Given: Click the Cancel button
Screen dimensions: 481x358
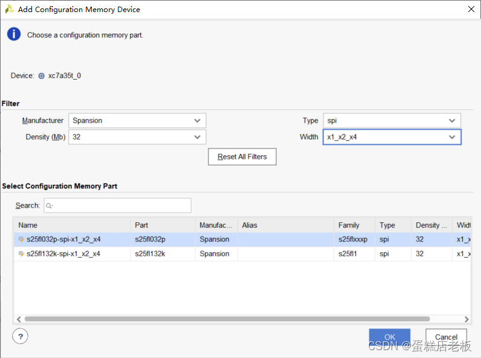Looking at the screenshot, I should [x=446, y=337].
